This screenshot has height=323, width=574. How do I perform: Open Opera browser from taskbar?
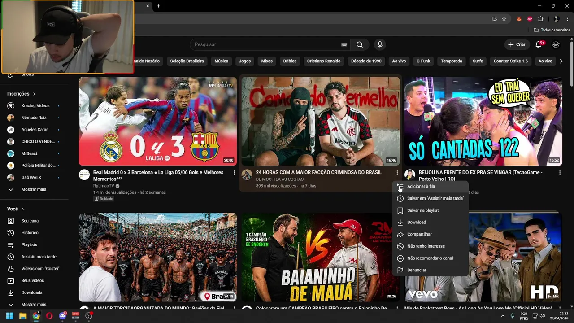click(x=49, y=316)
